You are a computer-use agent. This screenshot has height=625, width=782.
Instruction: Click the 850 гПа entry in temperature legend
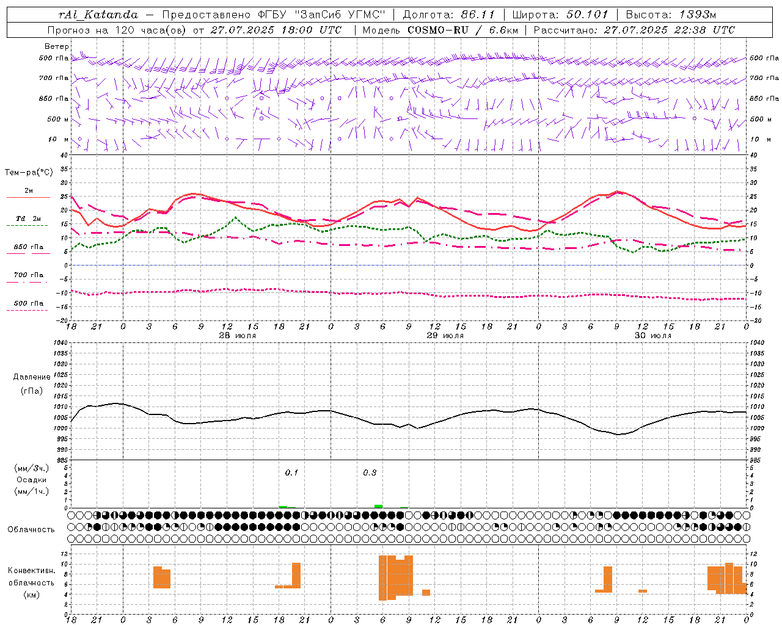point(29,247)
